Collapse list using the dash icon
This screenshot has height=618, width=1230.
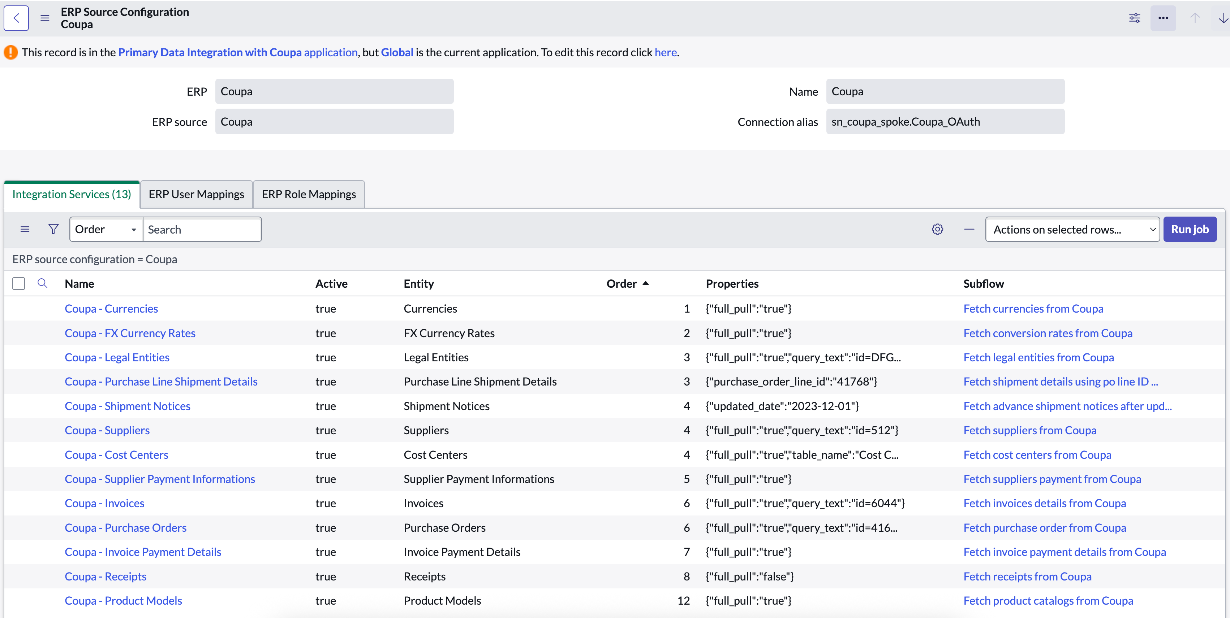click(969, 229)
